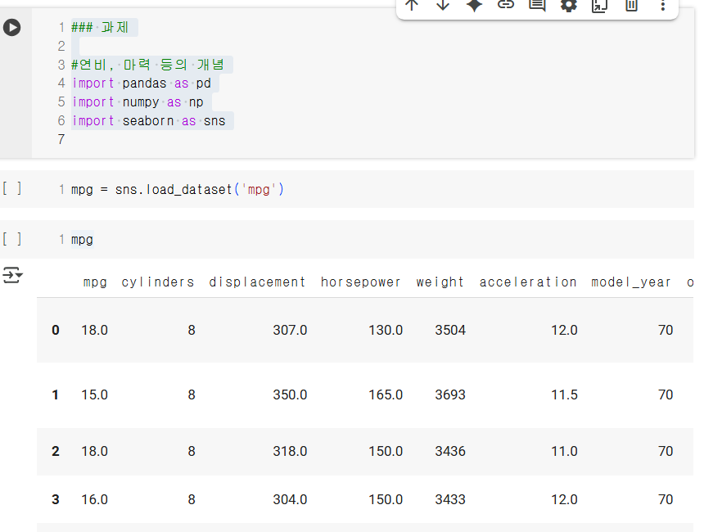The image size is (704, 532).
Task: Click the mpg = sns.load_dataset('mpg') code
Action: tap(178, 189)
